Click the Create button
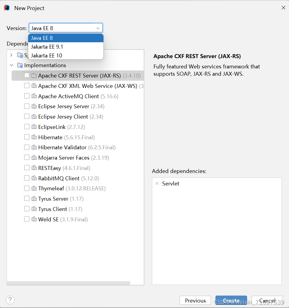The width and height of the screenshot is (289, 308). 231,300
